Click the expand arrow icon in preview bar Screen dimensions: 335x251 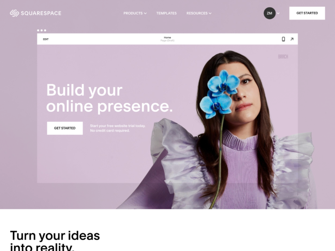click(x=292, y=39)
